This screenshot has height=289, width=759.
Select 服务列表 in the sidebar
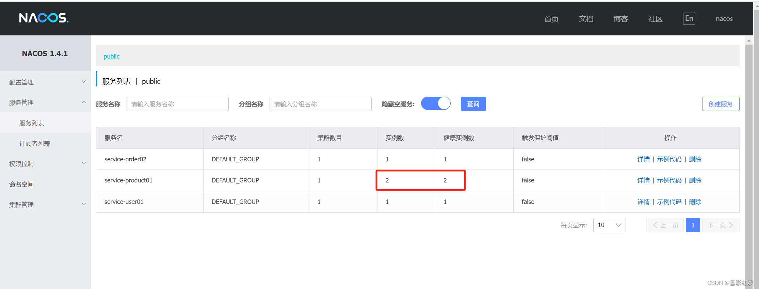click(45, 123)
